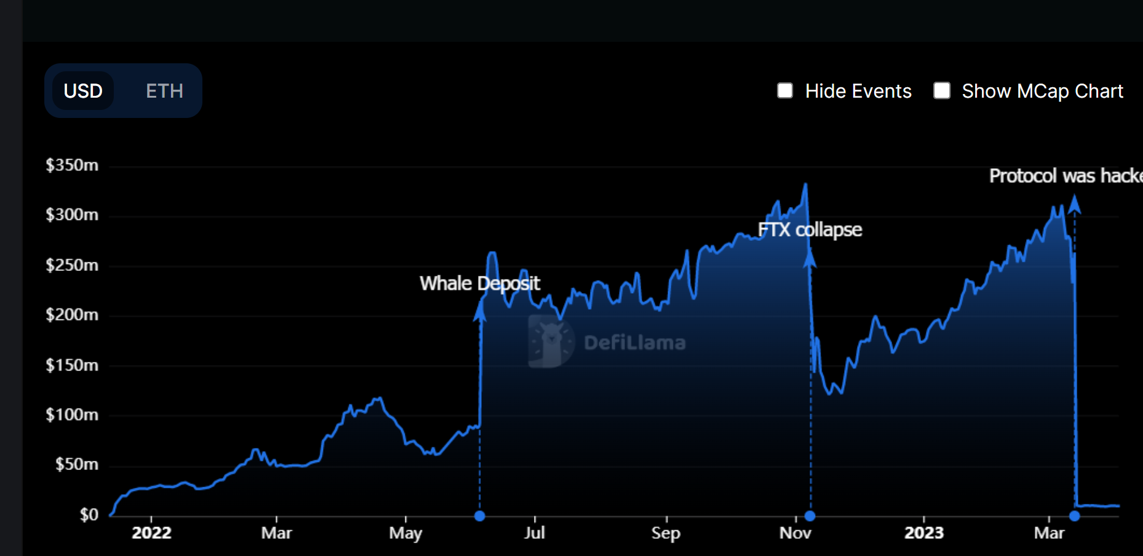Click the '$300m' y-axis label
Viewport: 1143px width, 556px height.
pos(72,215)
